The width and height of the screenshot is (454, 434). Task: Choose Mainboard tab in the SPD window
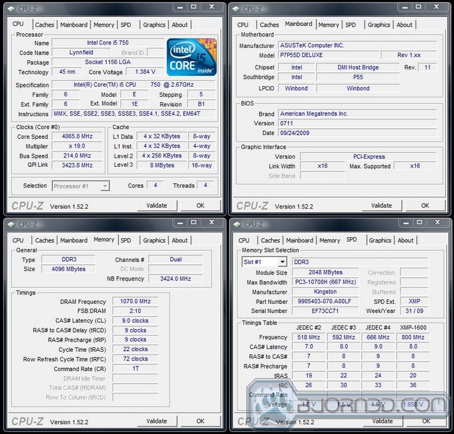point(300,240)
